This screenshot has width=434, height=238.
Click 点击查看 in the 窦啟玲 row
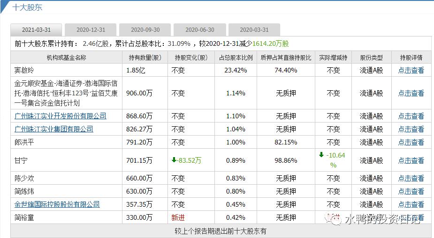coord(411,70)
